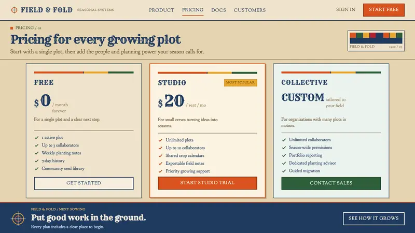Viewport: 415px width, 233px height.
Task: Click the Sign In link
Action: point(345,9)
